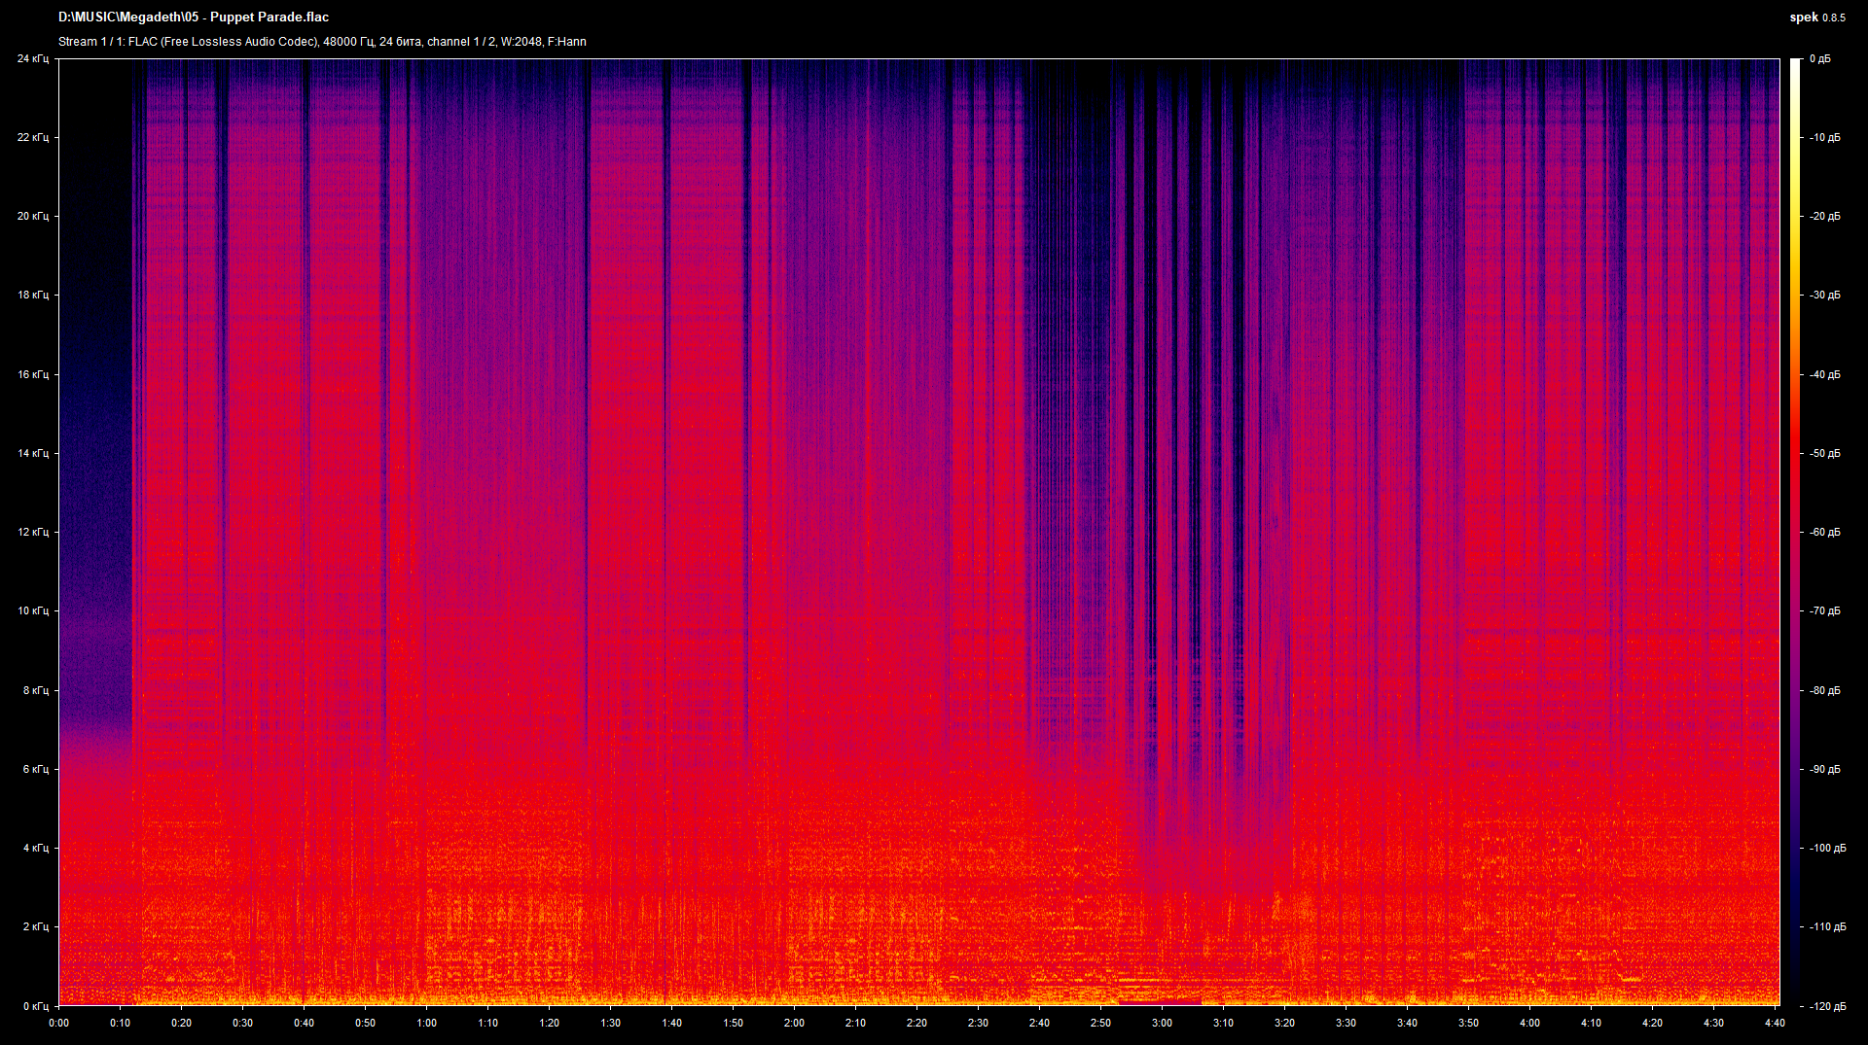Click the -60 дБ level scale label
The image size is (1868, 1045).
point(1824,533)
